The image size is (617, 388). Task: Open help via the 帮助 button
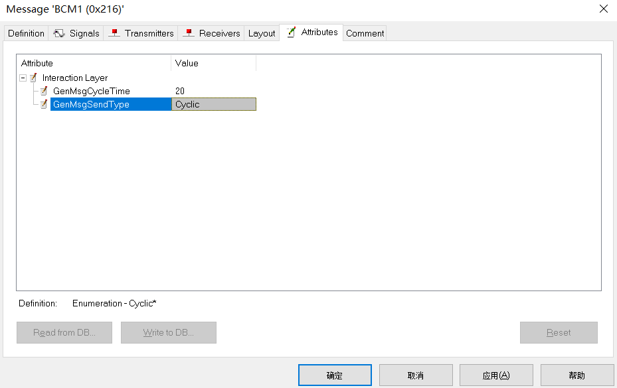(576, 374)
